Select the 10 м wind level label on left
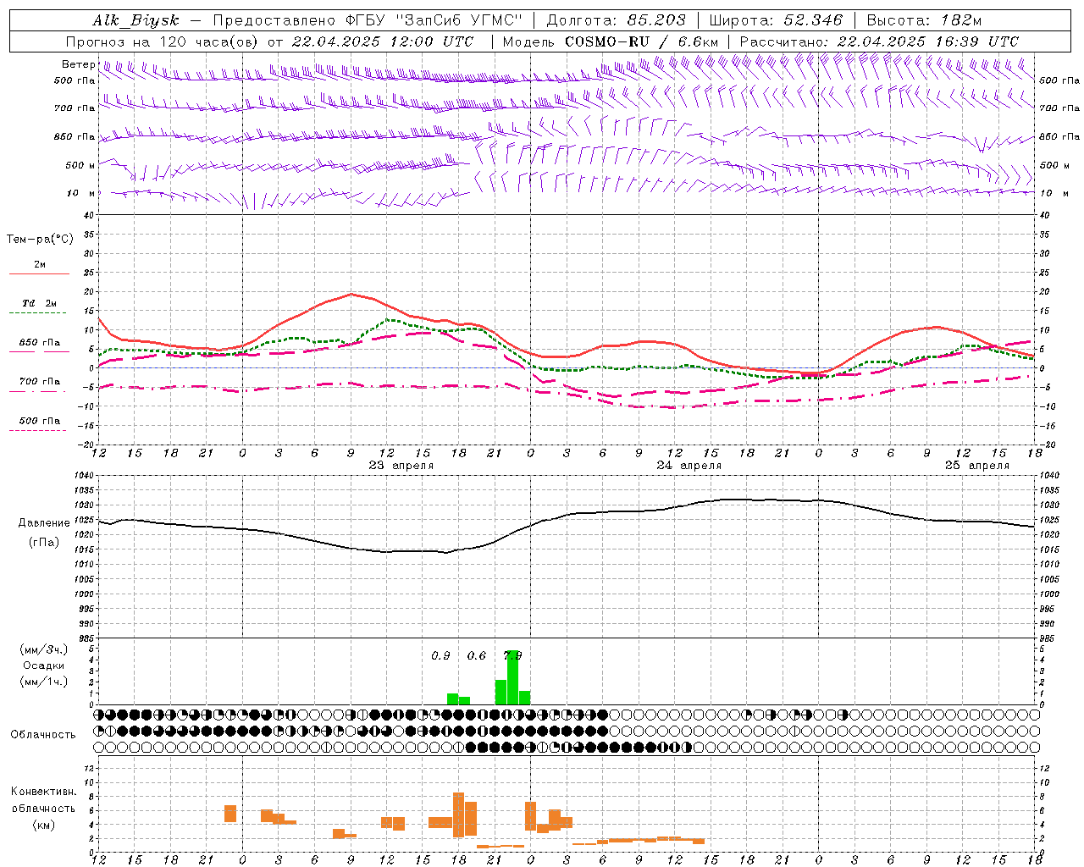Viewport: 1084px width, 867px height. coord(80,193)
